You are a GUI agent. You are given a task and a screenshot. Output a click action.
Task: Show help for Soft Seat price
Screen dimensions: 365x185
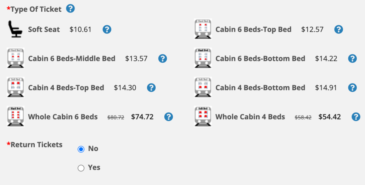[x=107, y=29]
